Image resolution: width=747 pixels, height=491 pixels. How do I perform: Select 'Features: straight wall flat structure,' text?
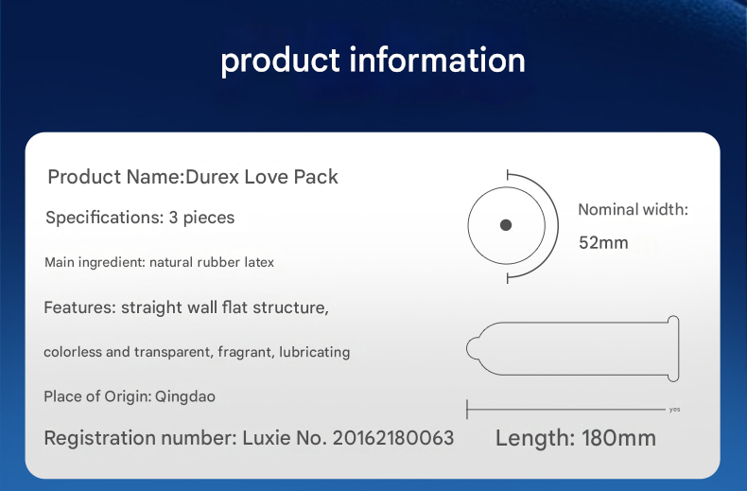(186, 308)
